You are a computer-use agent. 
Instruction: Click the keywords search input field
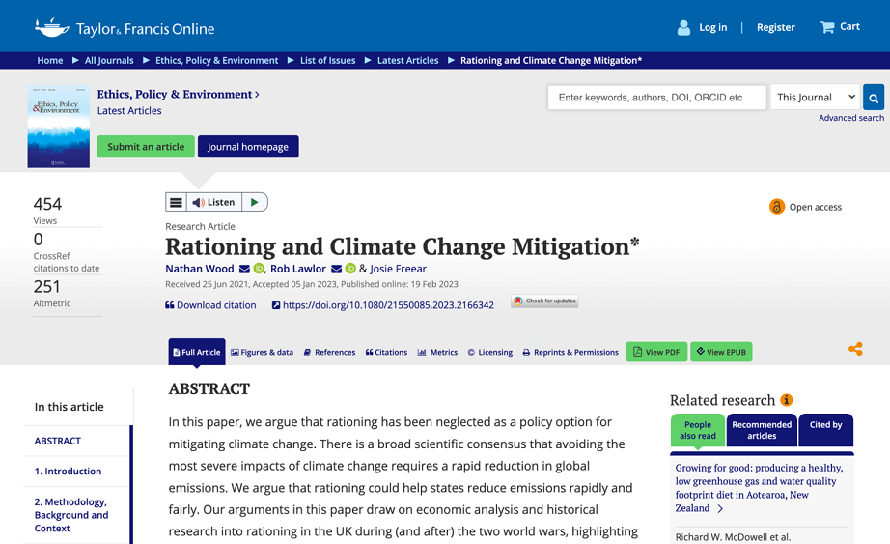pos(656,98)
